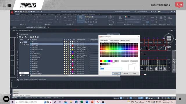Open the status bar settings gear icon
The height and width of the screenshot is (104, 186).
(158, 98)
